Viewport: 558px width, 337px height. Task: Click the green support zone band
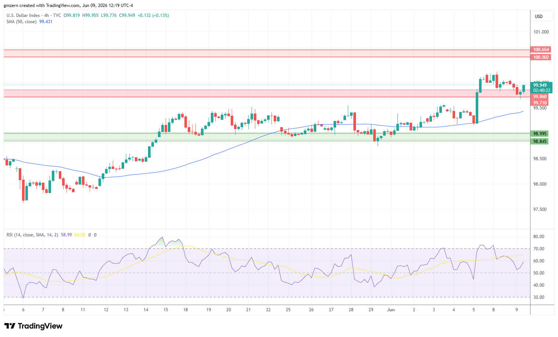pyautogui.click(x=267, y=137)
